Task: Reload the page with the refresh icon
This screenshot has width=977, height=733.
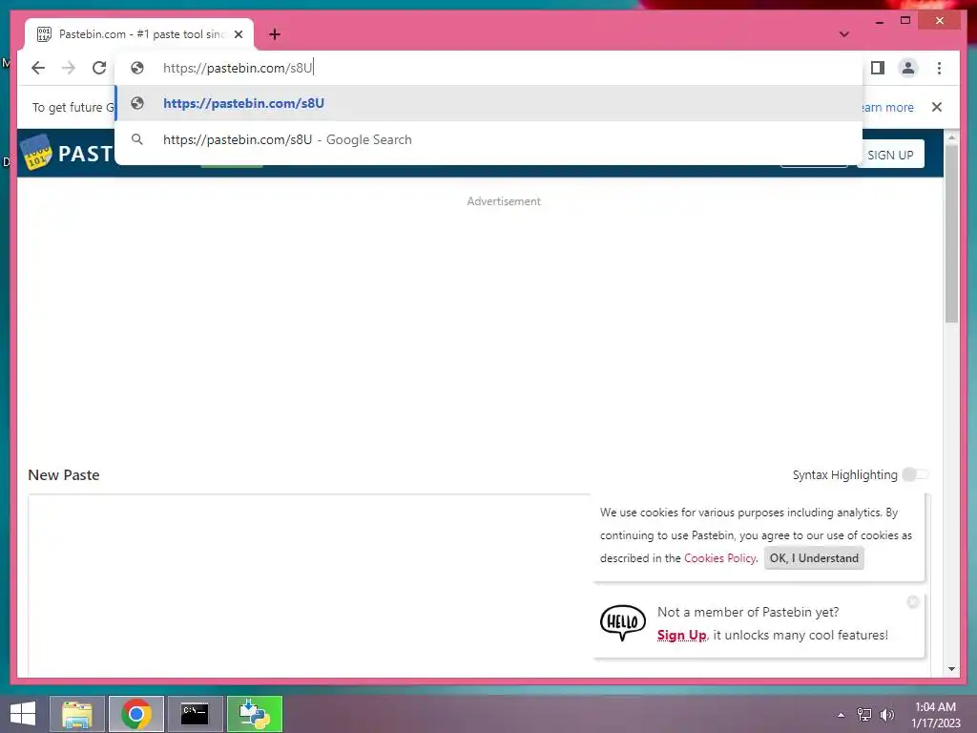Action: [x=99, y=68]
